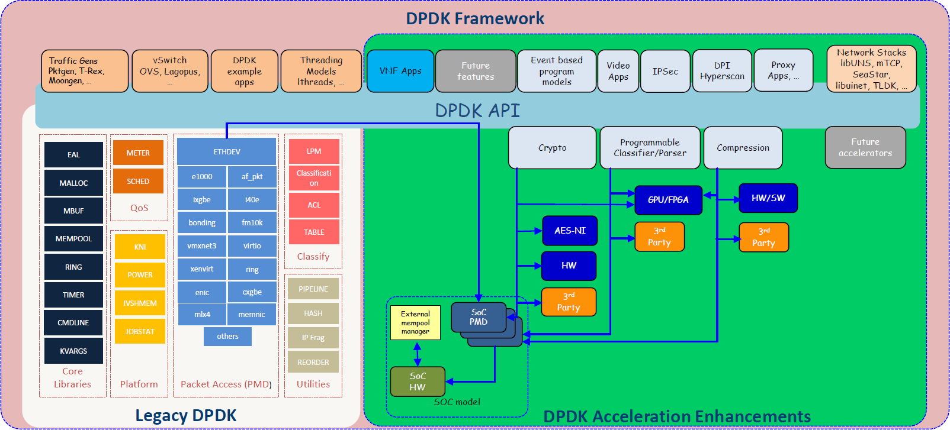Select the Network Stacks libUNS box
This screenshot has width=950, height=430.
(x=871, y=69)
